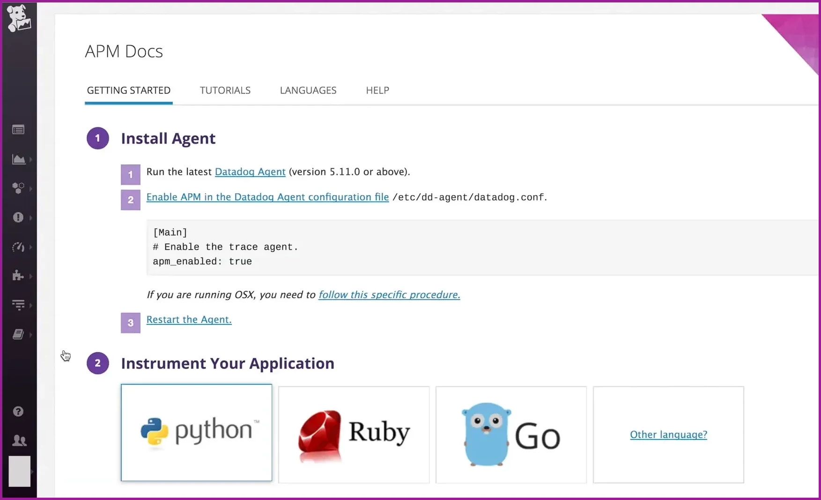Open the Metrics gauge sidebar icon
Screen dimensions: 821x500
tap(18, 246)
